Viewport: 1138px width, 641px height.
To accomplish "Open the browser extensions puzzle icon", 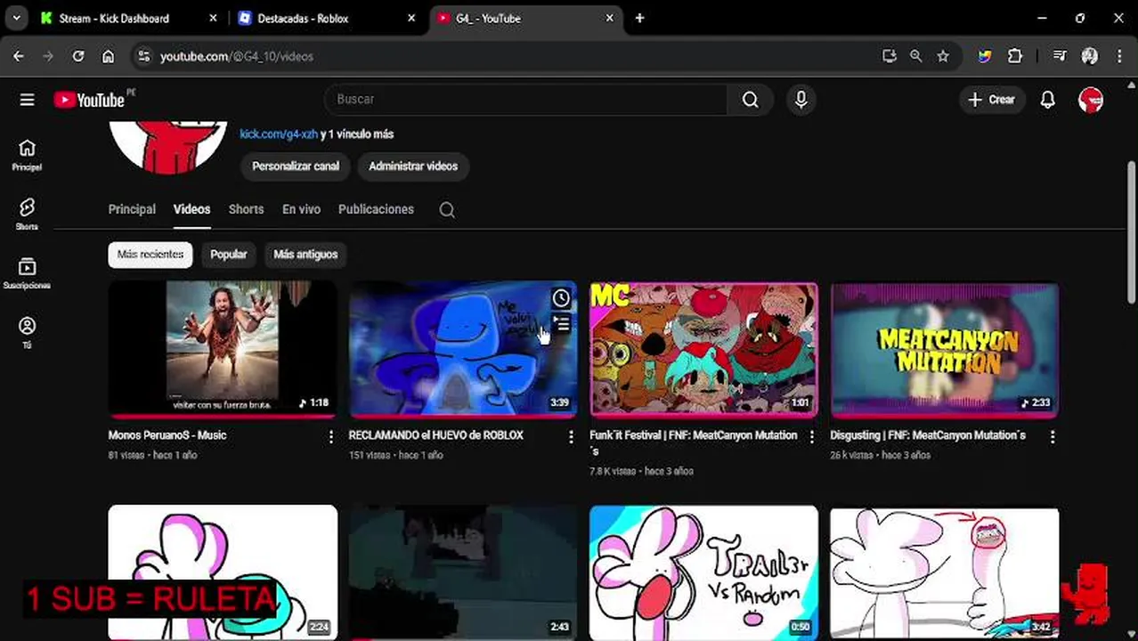I will tap(1015, 56).
